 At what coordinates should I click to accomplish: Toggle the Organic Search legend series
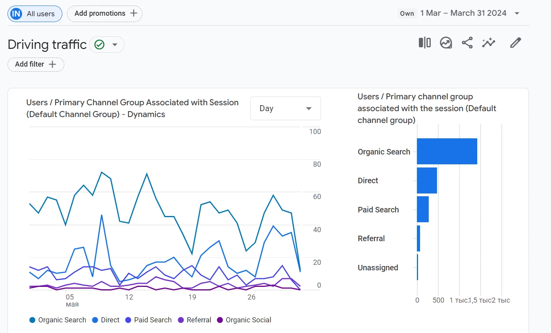coord(58,320)
